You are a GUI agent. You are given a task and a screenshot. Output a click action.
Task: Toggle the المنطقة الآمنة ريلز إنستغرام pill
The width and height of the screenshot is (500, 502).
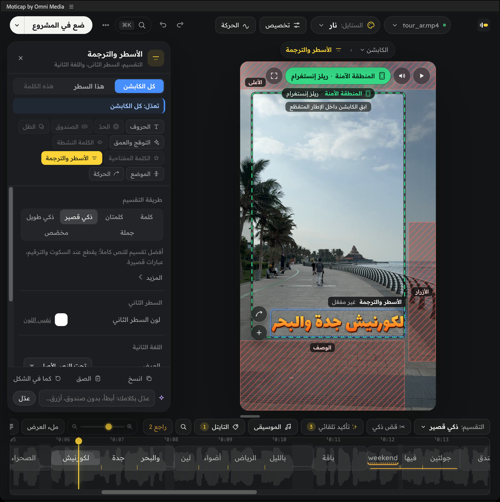(338, 76)
